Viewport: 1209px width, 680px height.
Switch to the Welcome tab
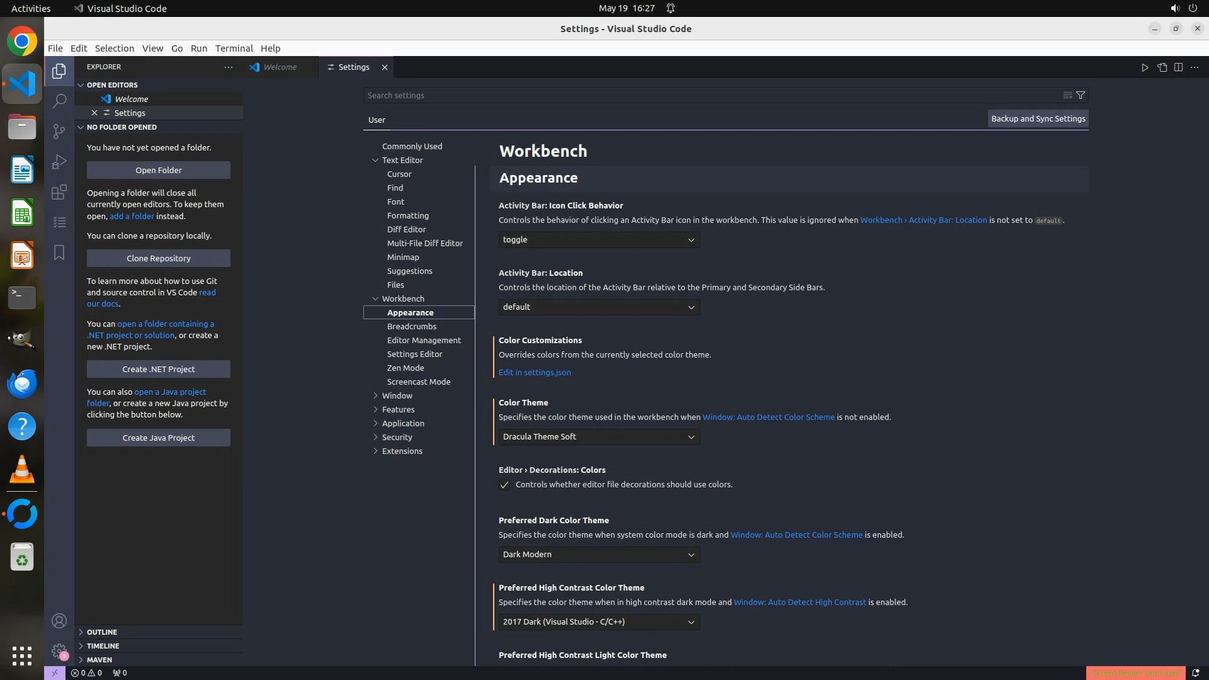point(280,67)
